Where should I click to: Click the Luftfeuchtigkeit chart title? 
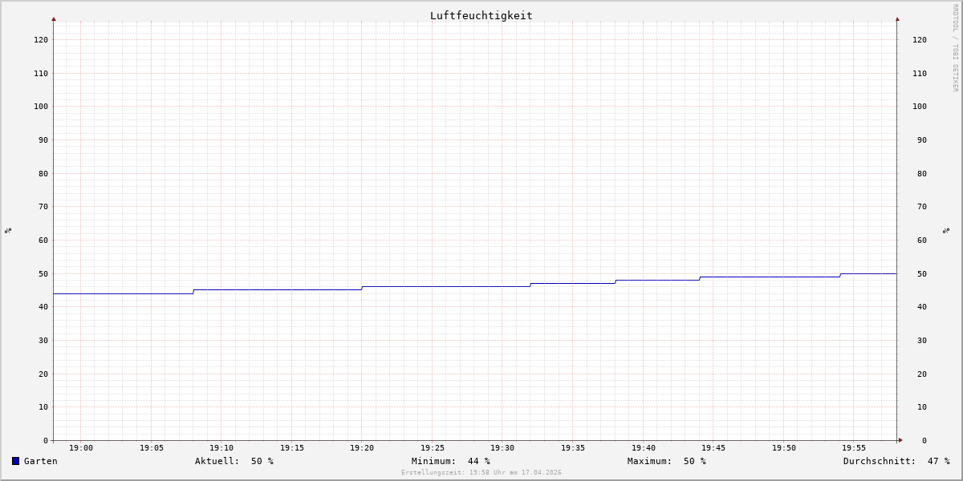click(x=481, y=15)
